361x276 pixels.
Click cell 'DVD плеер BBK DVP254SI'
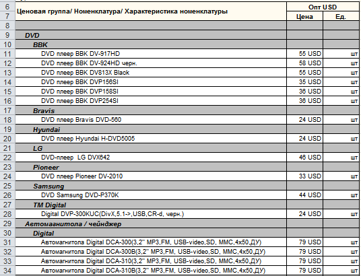pyautogui.click(x=151, y=101)
